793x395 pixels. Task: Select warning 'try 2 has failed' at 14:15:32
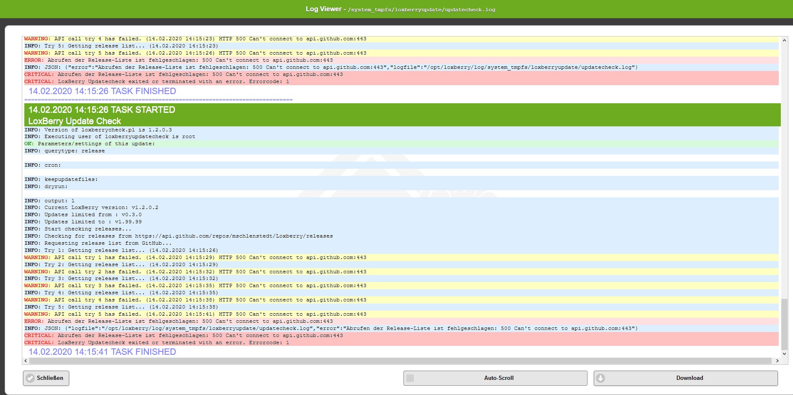tap(401, 272)
